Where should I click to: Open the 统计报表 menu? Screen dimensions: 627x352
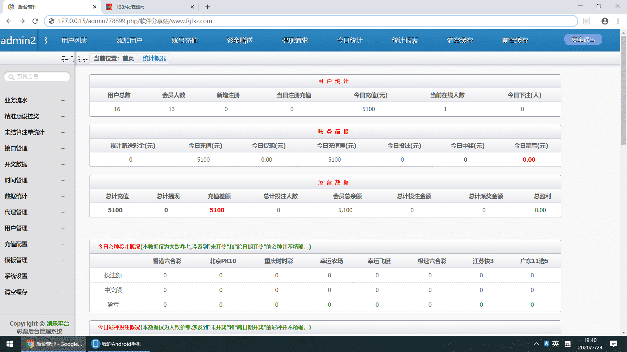point(405,40)
